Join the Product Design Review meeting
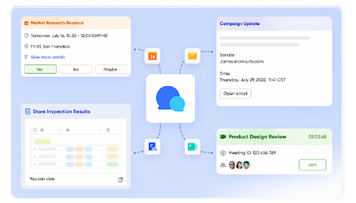Viewport: 356px width, 203px height. coord(312,164)
